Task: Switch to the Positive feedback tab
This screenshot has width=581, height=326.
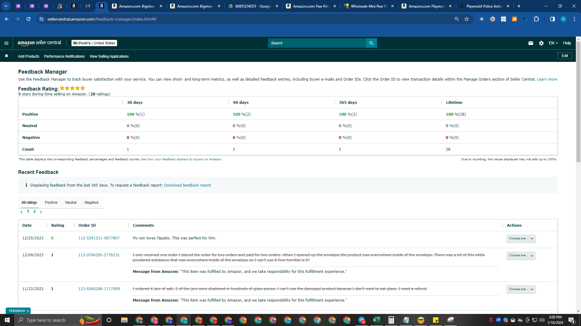Action: 51,203
